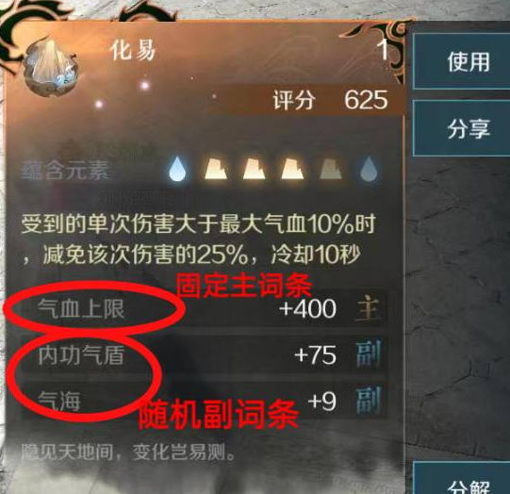Select the 气海 +9 attribute row
The width and height of the screenshot is (510, 494).
[x=204, y=401]
